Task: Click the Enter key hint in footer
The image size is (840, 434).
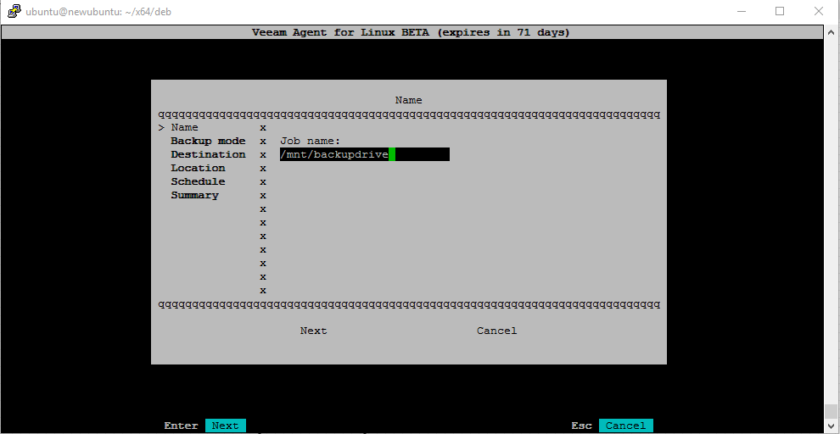Action: pos(181,426)
